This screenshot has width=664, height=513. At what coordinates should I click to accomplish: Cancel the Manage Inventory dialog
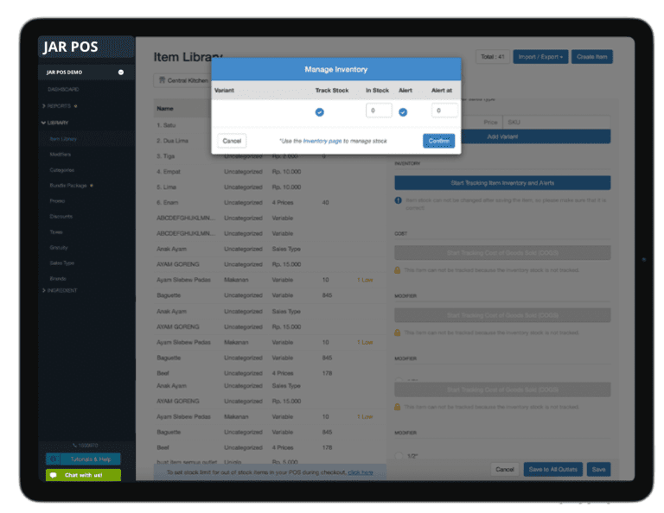pyautogui.click(x=232, y=141)
